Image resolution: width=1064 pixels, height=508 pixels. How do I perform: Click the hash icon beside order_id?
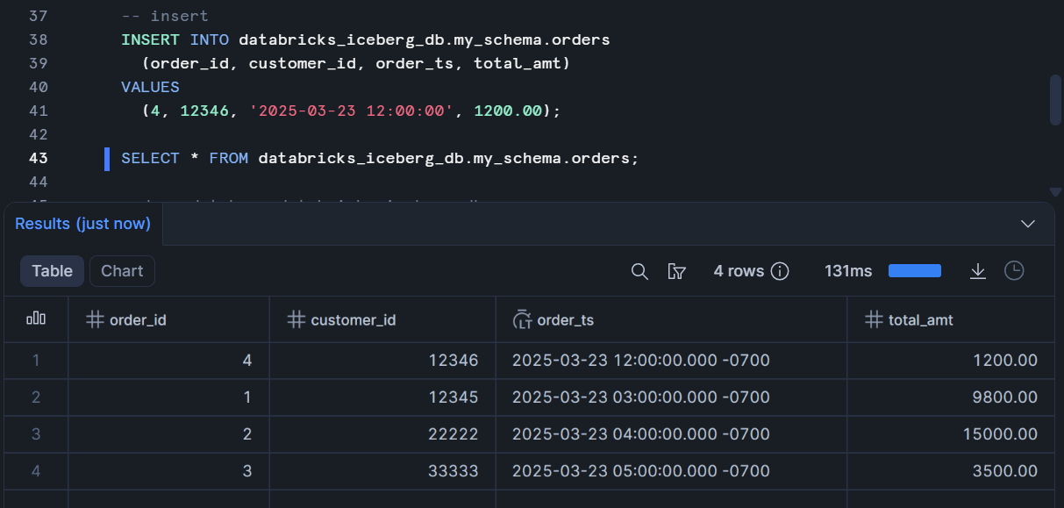pyautogui.click(x=95, y=320)
